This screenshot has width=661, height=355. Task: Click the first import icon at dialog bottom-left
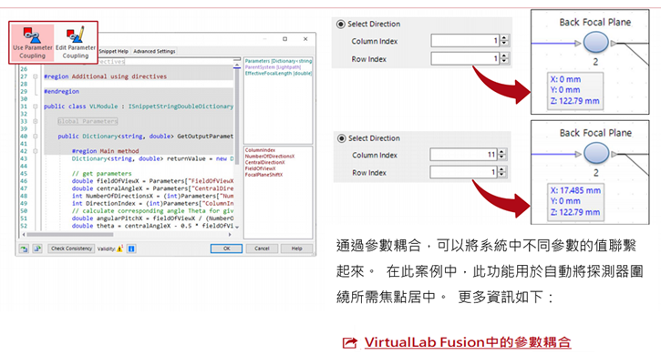coord(24,248)
